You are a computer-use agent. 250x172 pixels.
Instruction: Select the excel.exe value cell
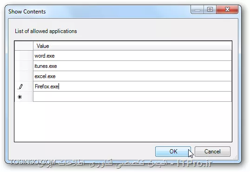click(132, 76)
